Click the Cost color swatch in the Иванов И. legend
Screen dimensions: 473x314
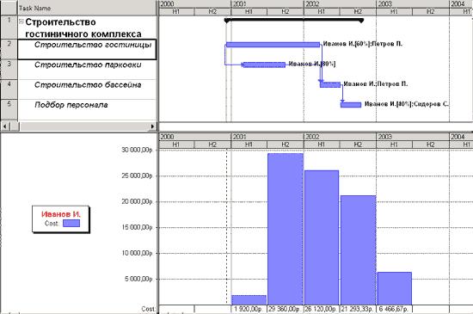click(x=71, y=223)
